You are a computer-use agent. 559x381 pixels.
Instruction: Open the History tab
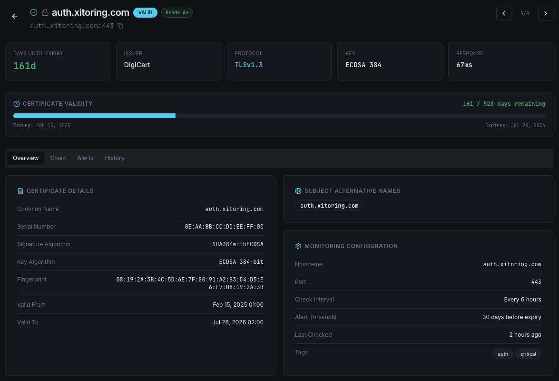pyautogui.click(x=114, y=158)
